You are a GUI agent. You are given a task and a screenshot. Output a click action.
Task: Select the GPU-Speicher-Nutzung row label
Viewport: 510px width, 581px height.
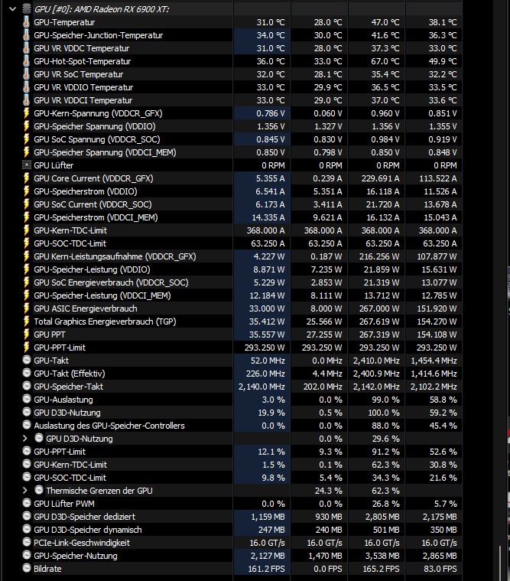(x=76, y=556)
